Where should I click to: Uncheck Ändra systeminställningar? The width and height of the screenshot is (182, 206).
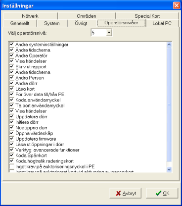click(x=11, y=45)
